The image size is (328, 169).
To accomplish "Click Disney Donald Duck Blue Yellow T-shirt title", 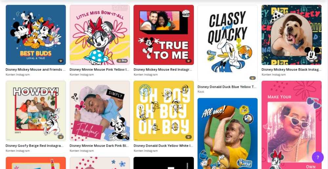I will pyautogui.click(x=227, y=87).
